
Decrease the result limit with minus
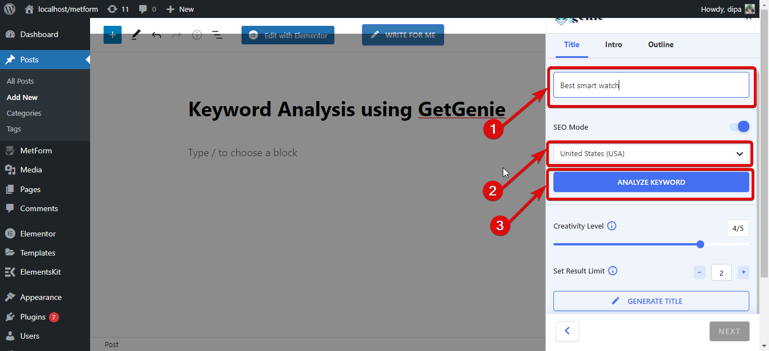700,272
